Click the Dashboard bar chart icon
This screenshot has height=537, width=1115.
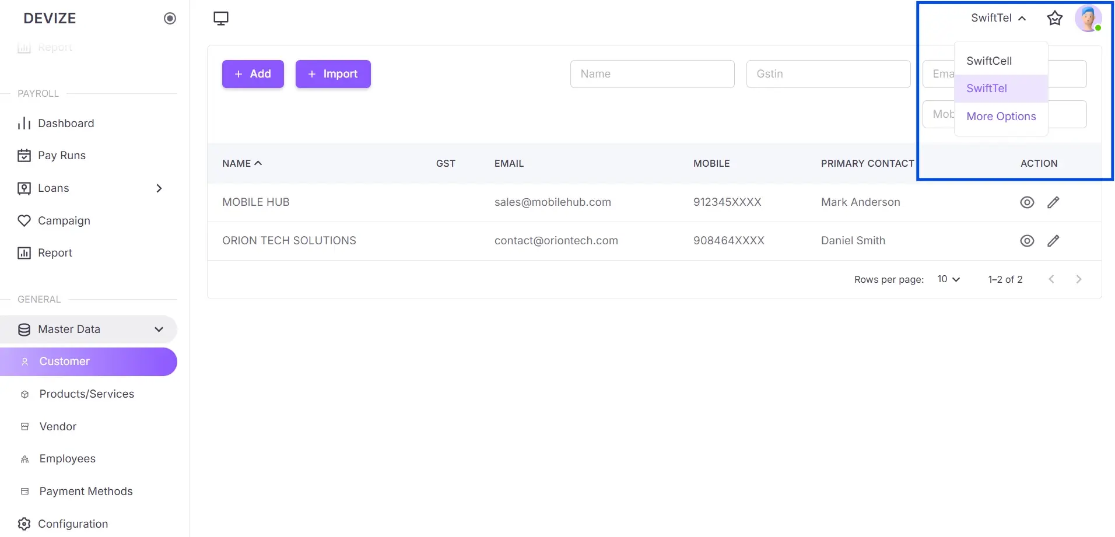pyautogui.click(x=24, y=124)
